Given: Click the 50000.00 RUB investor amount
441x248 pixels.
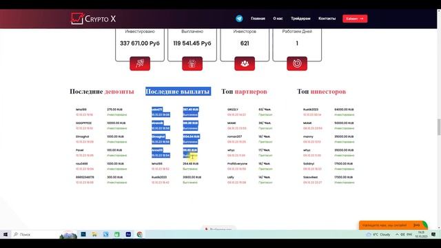Looking at the screenshot, I should [344, 123].
